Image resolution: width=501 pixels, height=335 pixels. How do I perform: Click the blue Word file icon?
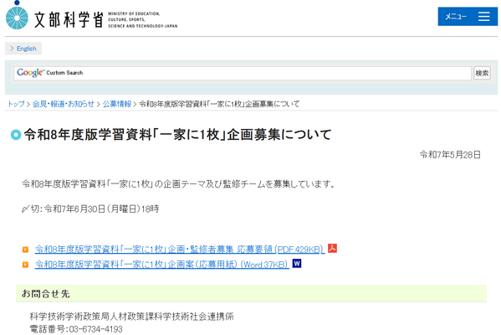[297, 263]
